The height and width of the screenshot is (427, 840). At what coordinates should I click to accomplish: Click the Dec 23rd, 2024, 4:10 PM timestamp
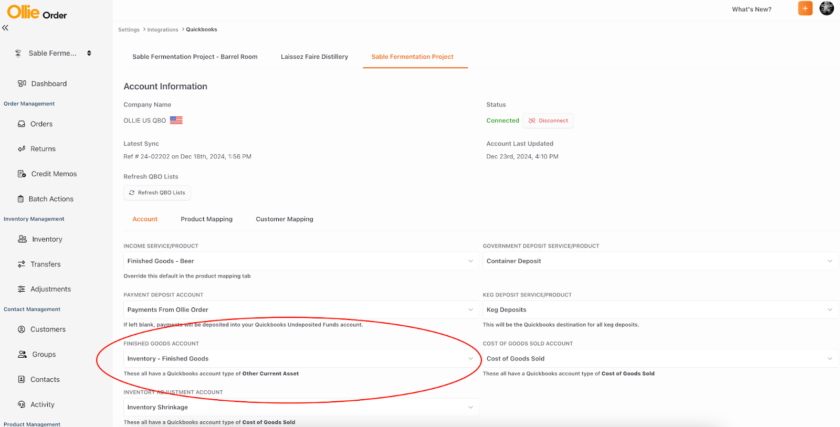522,157
